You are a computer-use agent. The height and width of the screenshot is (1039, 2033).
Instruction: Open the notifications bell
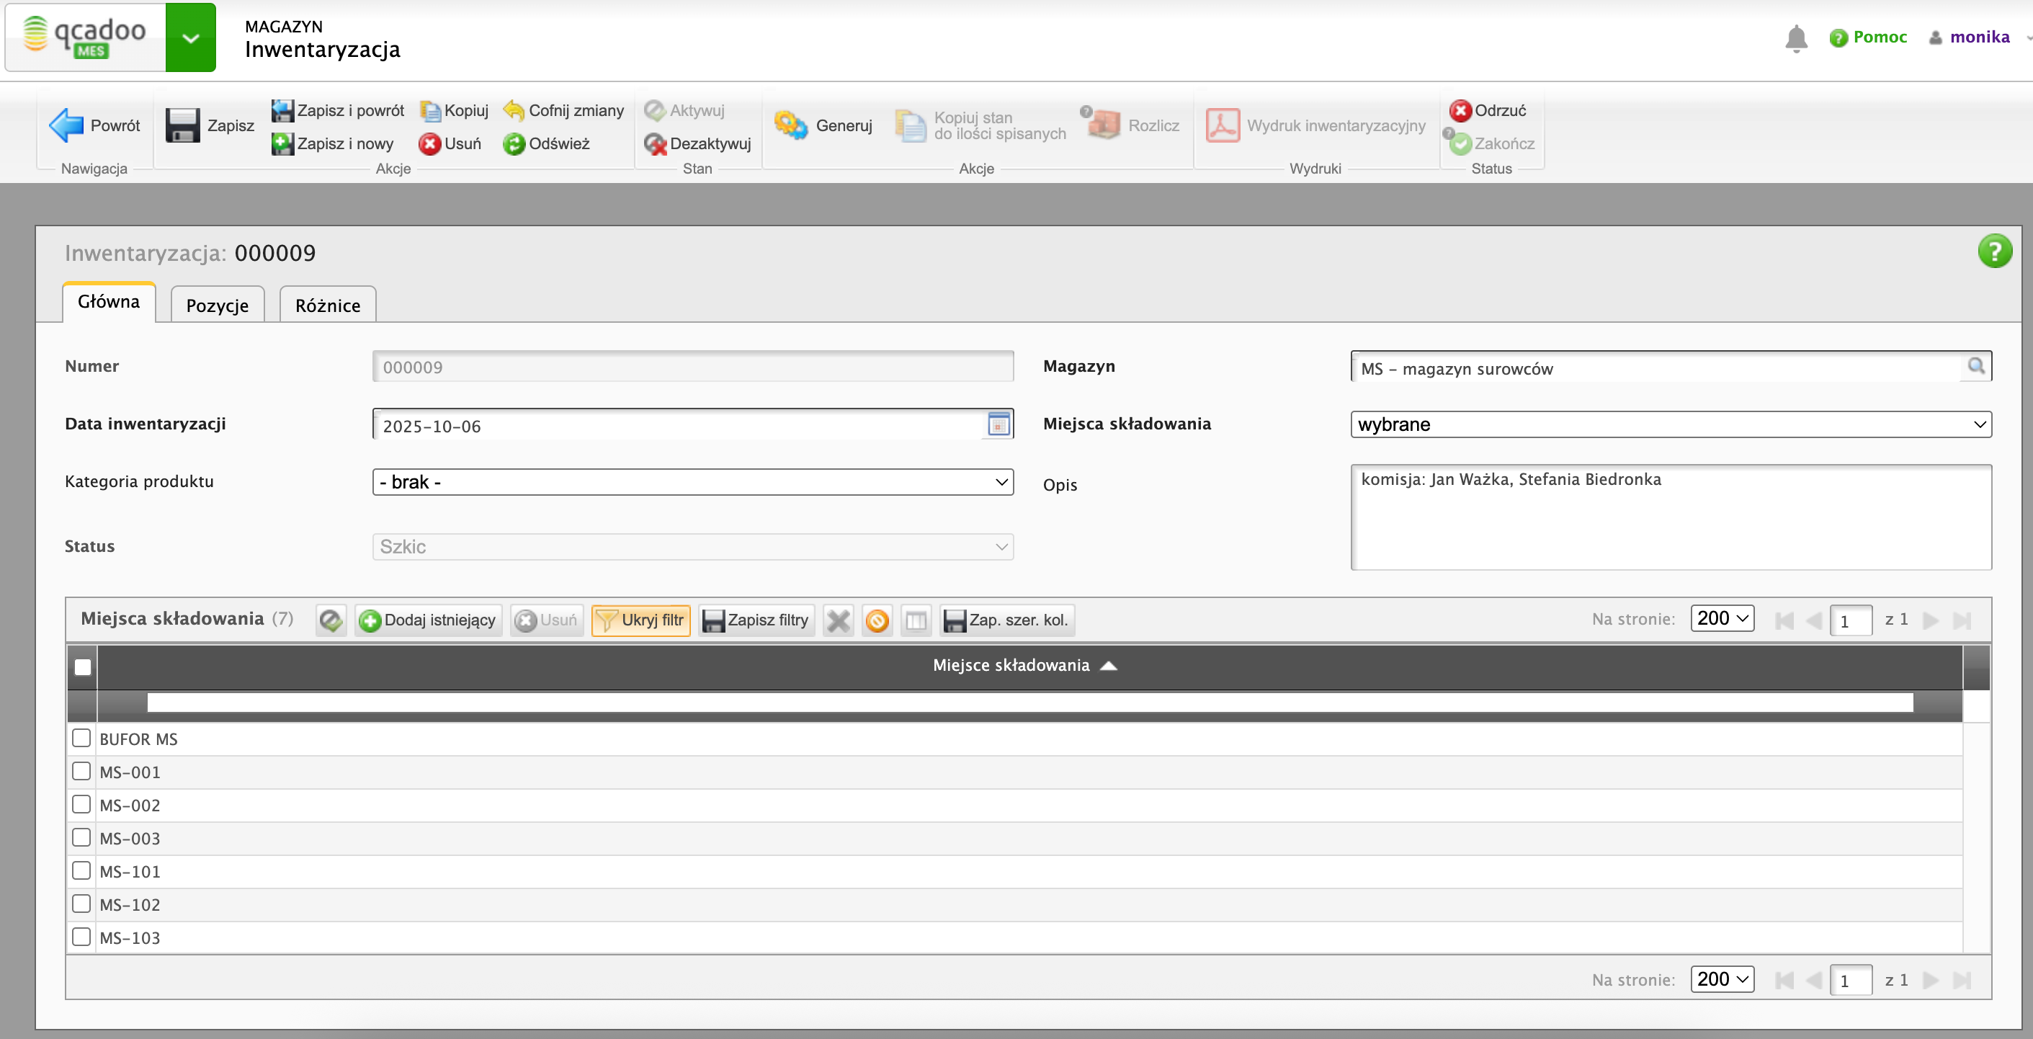(x=1795, y=37)
